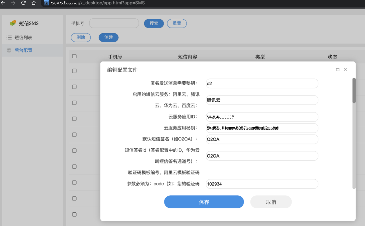Click the 手机号 column header

click(115, 57)
